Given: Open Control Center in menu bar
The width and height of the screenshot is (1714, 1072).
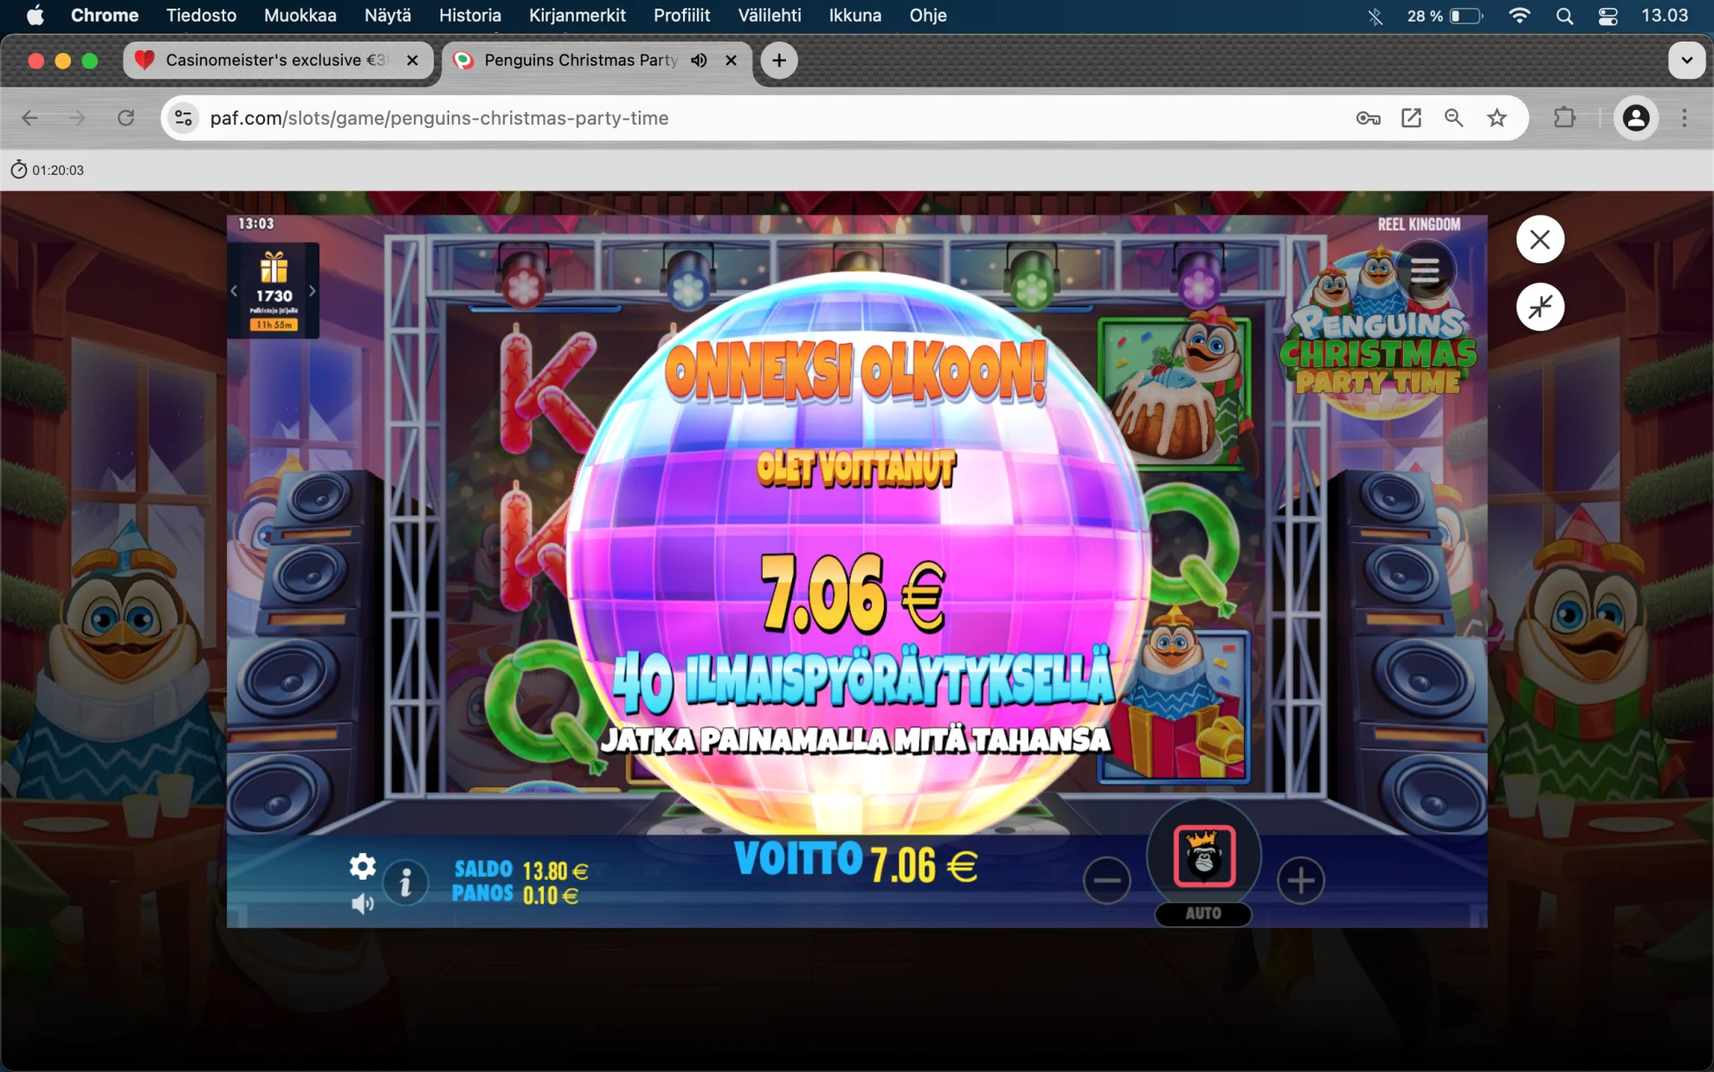Looking at the screenshot, I should tap(1608, 16).
